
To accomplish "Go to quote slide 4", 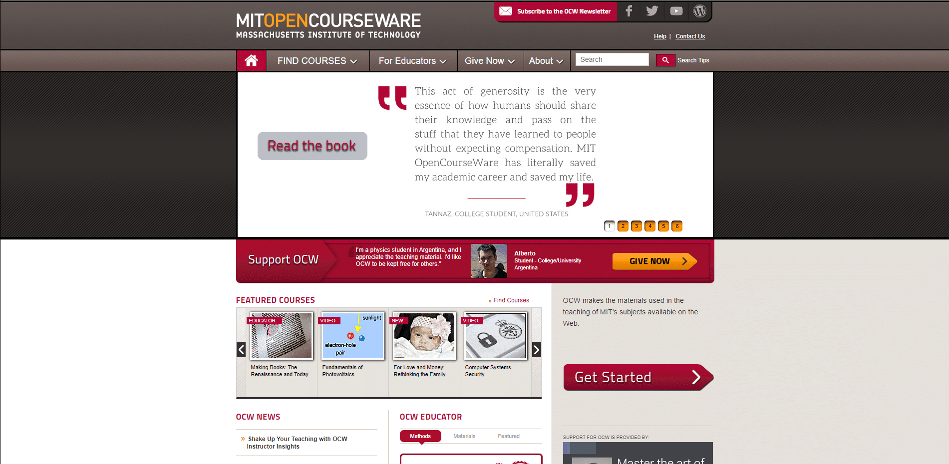I will point(650,226).
